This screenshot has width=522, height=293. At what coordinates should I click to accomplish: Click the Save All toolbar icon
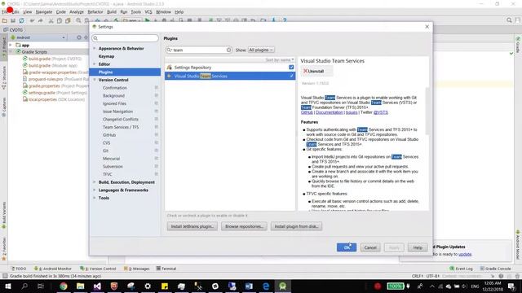(13, 20)
